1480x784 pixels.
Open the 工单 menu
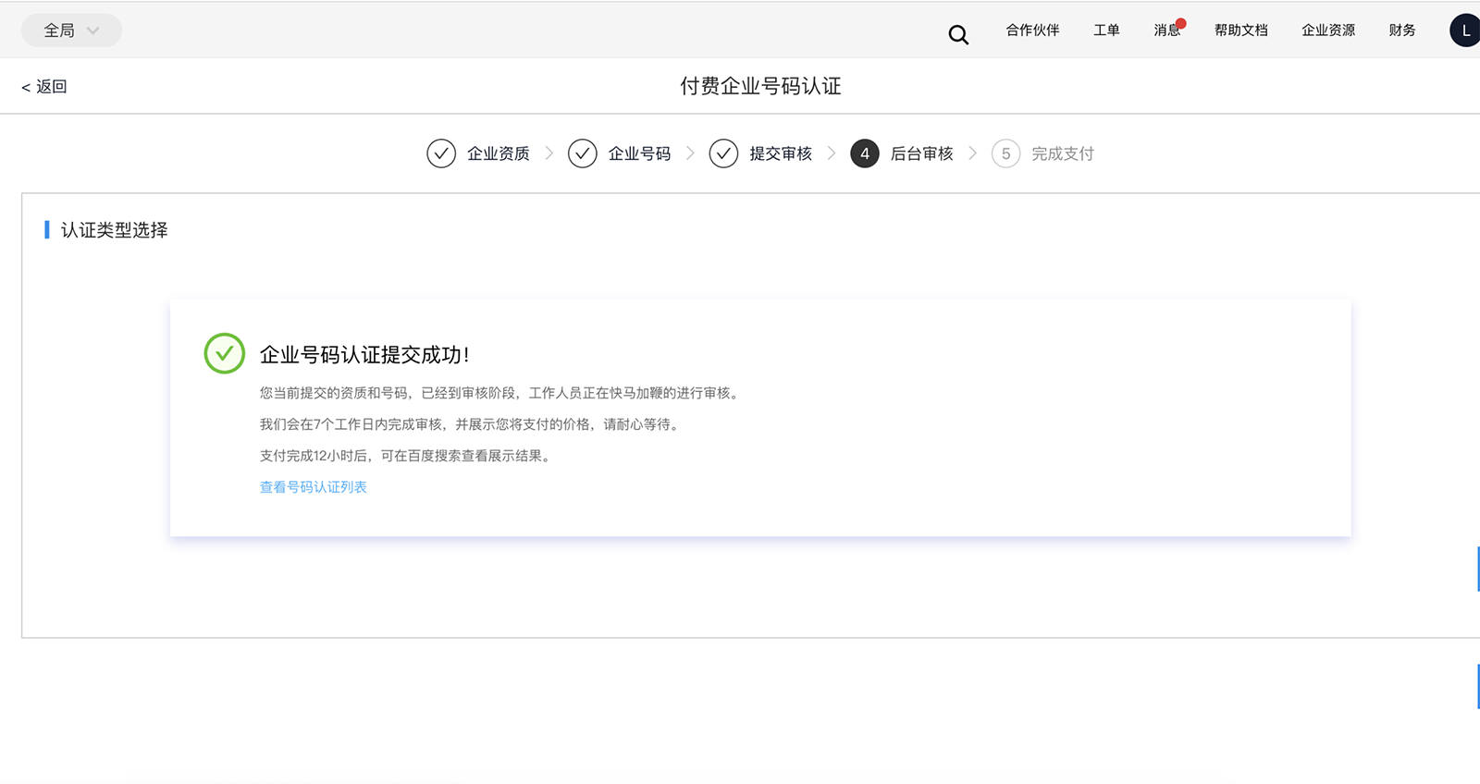[x=1106, y=31]
